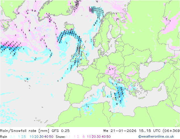This screenshot has width=180, height=139.
Task: Select the GFS 0.25 model label
Action: click(60, 131)
